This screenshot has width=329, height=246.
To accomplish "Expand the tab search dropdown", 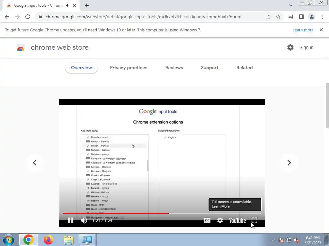I will pos(290,5).
